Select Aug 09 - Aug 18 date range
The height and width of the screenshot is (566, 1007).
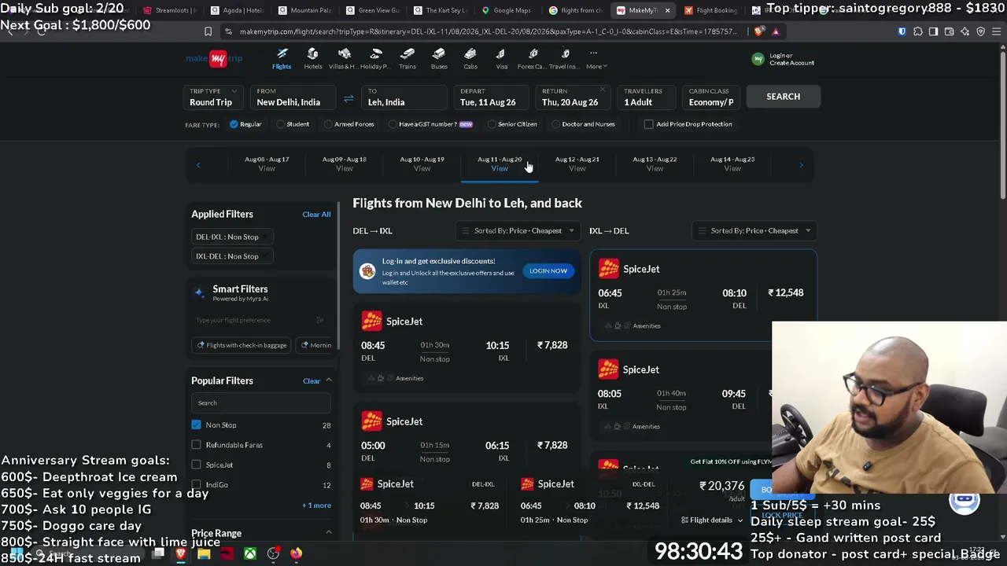tap(345, 164)
